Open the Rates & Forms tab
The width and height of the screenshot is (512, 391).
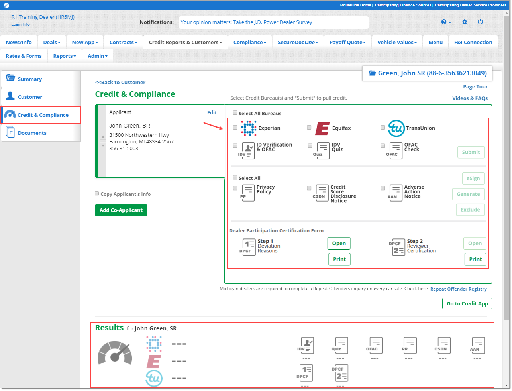tap(24, 56)
